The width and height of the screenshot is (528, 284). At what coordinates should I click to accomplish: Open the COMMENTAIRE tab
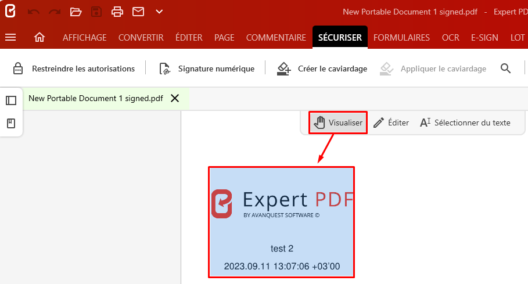tap(276, 37)
